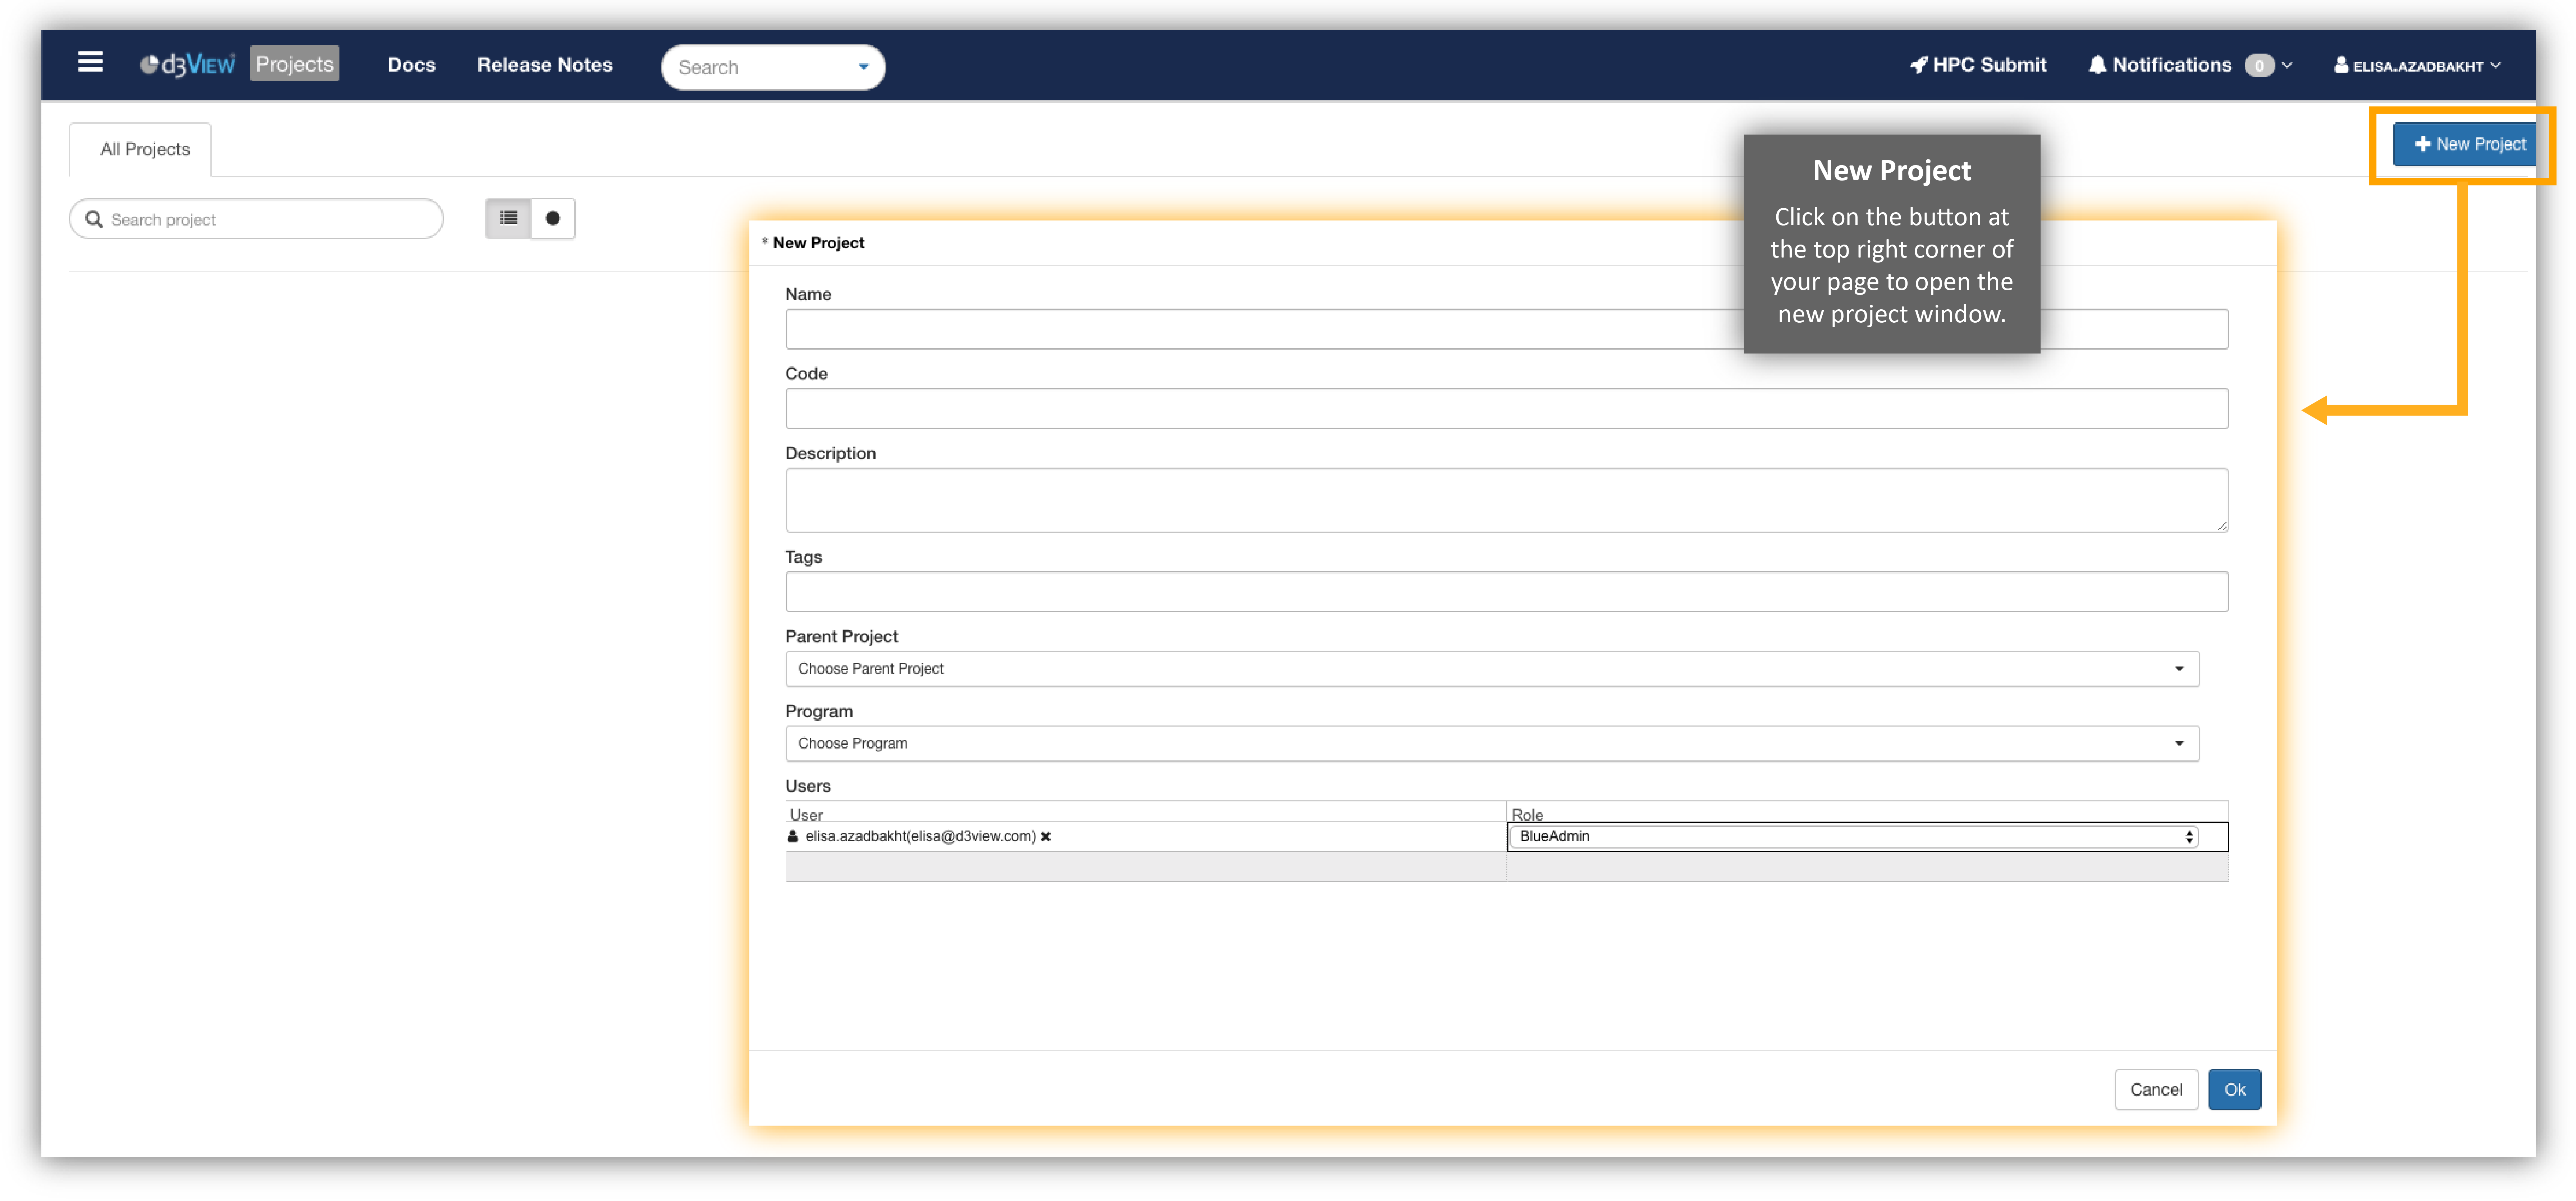Click the notifications count badge
2576x1201 pixels.
[x=2258, y=66]
